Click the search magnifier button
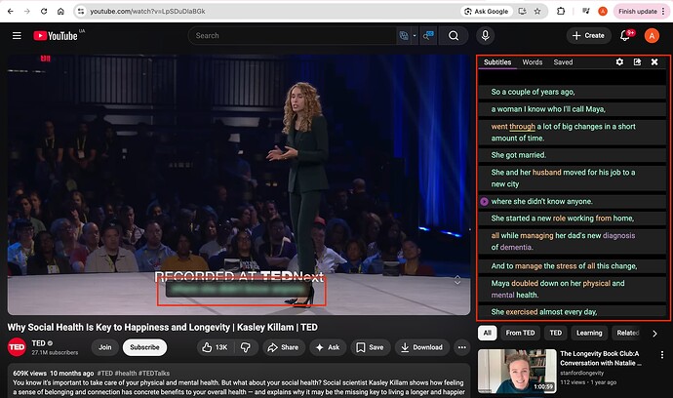The height and width of the screenshot is (398, 673). (x=454, y=36)
